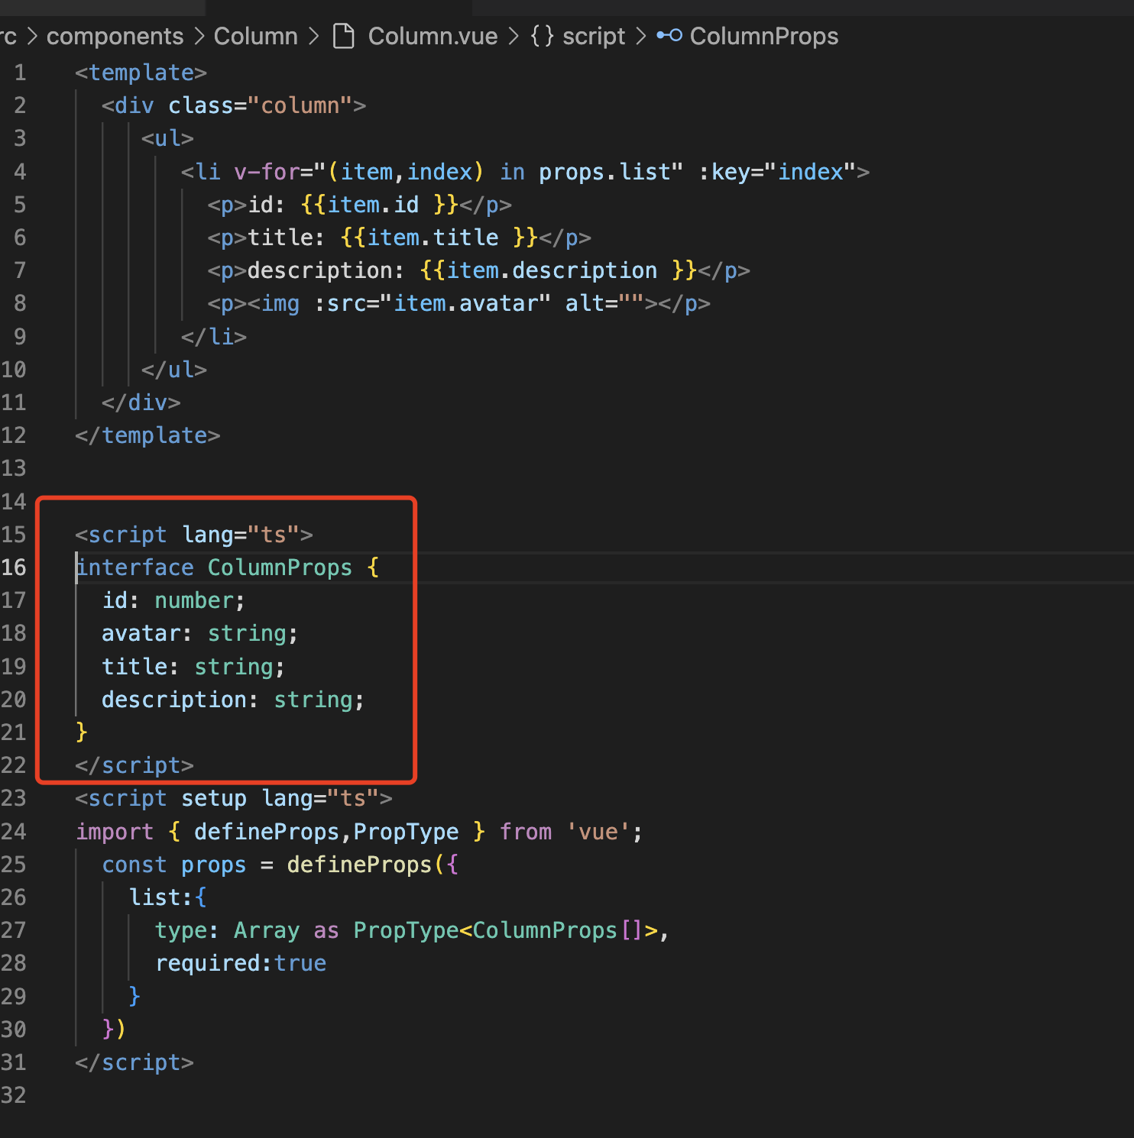1134x1138 pixels.
Task: Click the class="column" attribute text
Action: 260,105
